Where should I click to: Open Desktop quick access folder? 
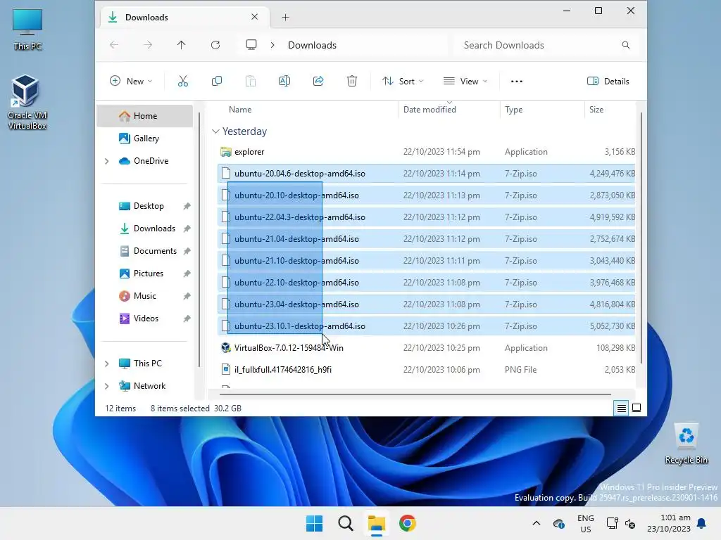click(x=145, y=206)
